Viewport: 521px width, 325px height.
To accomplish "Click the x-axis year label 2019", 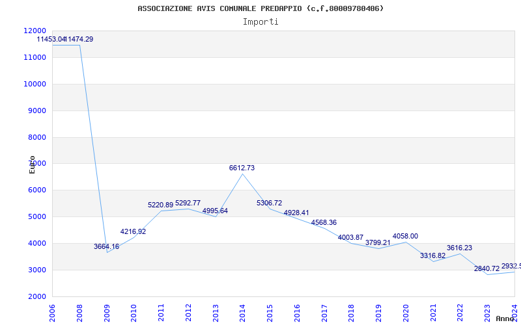I will click(378, 313).
